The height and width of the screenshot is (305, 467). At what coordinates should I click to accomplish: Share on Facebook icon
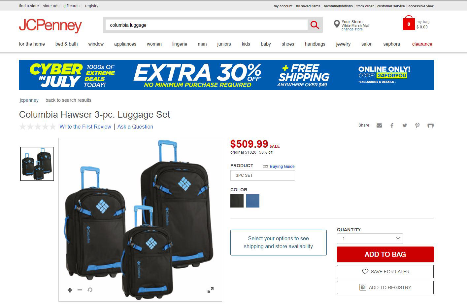click(x=392, y=126)
